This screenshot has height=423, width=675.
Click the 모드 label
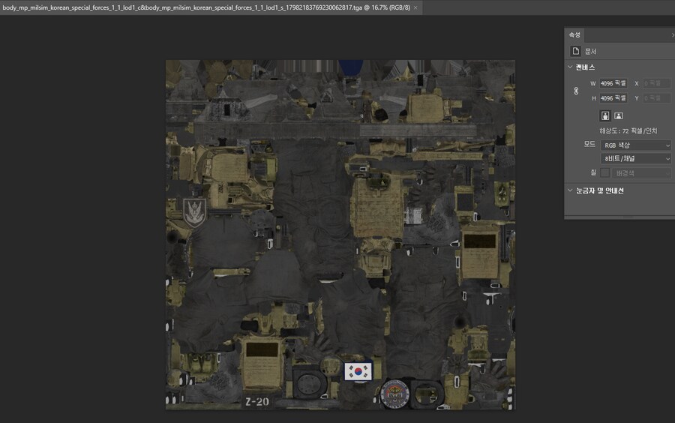point(589,144)
